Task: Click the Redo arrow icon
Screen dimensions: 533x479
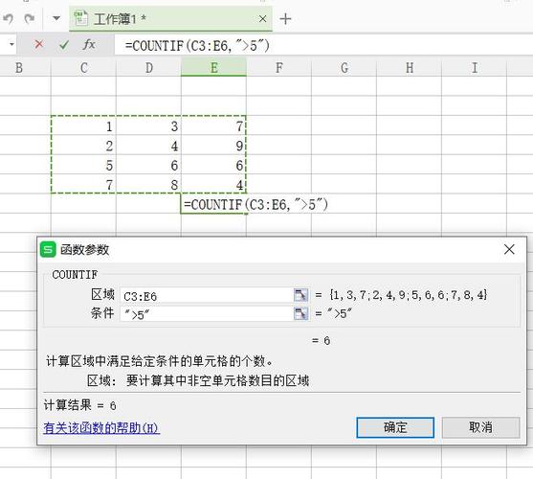Action: point(30,18)
